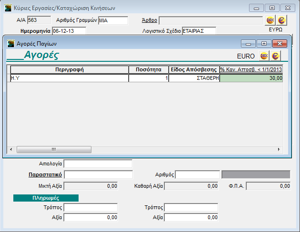Maximize the Κύριες Εργασίες/Καταχώριση Κινήσεων window

click(x=272, y=8)
